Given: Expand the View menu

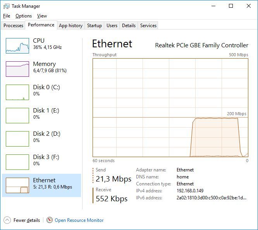Looking at the screenshot, I should (42, 16).
